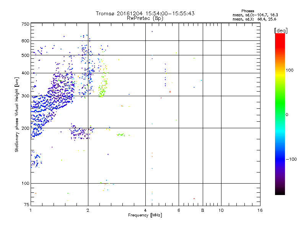Click the 'mean, sd,X: 68.4, 25.6' statistic
This screenshot has height=229, width=306.
[x=254, y=19]
